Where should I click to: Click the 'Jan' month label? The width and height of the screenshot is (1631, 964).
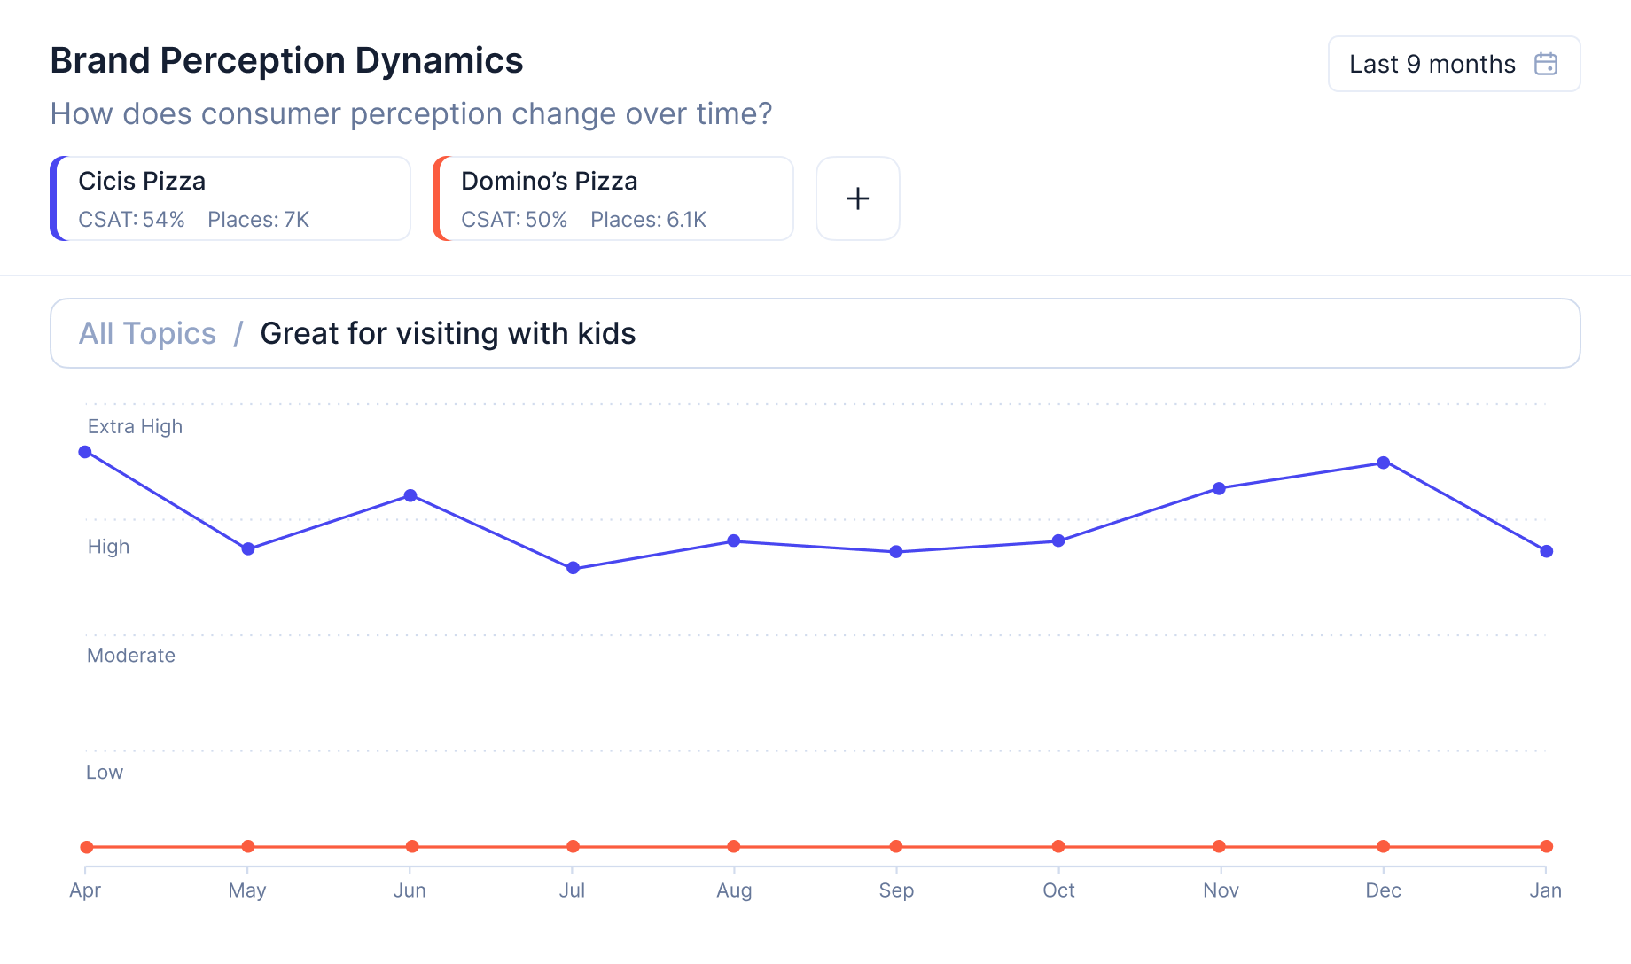pos(1545,890)
